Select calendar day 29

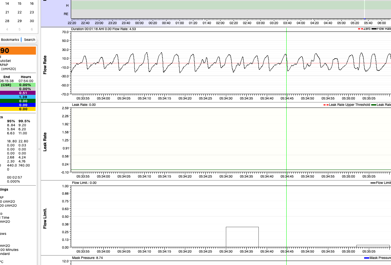tap(19, 21)
